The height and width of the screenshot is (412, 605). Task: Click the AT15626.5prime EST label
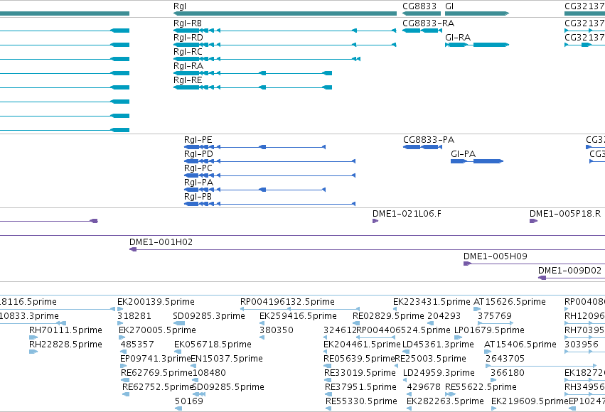[x=509, y=302]
